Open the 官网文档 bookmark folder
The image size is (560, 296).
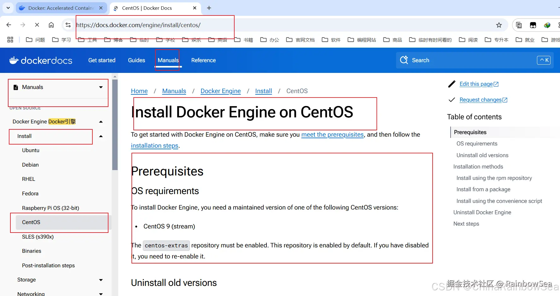tap(300, 40)
